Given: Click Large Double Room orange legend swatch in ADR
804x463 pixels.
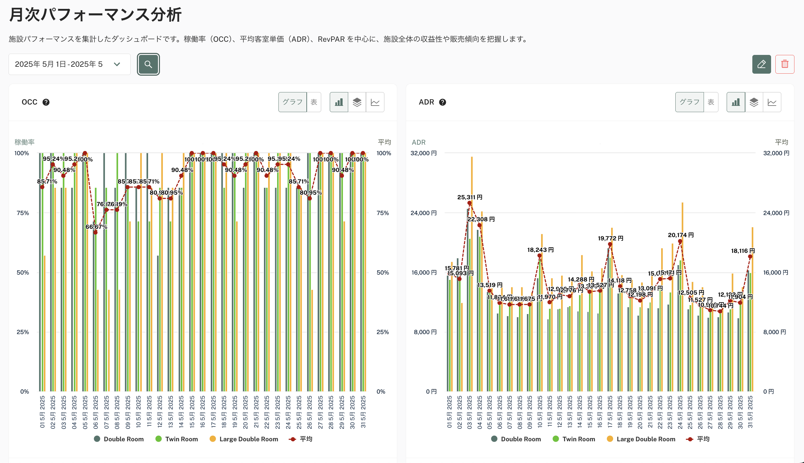Looking at the screenshot, I should click(x=610, y=439).
